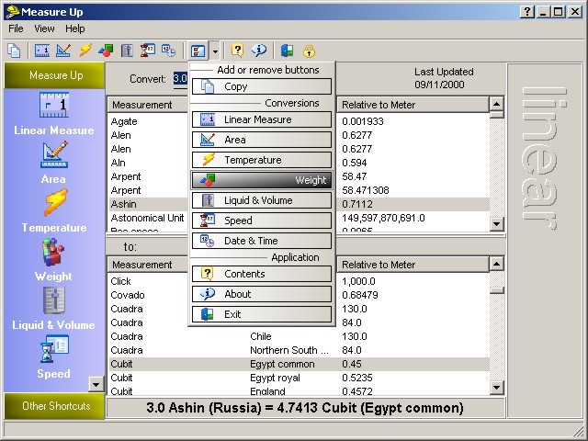Screen dimensions: 588x441
Task: Open Liquid & Volume toolbar icon
Action: click(127, 51)
